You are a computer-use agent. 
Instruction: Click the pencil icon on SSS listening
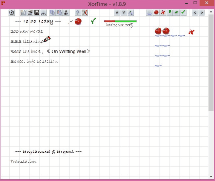(x=47, y=39)
